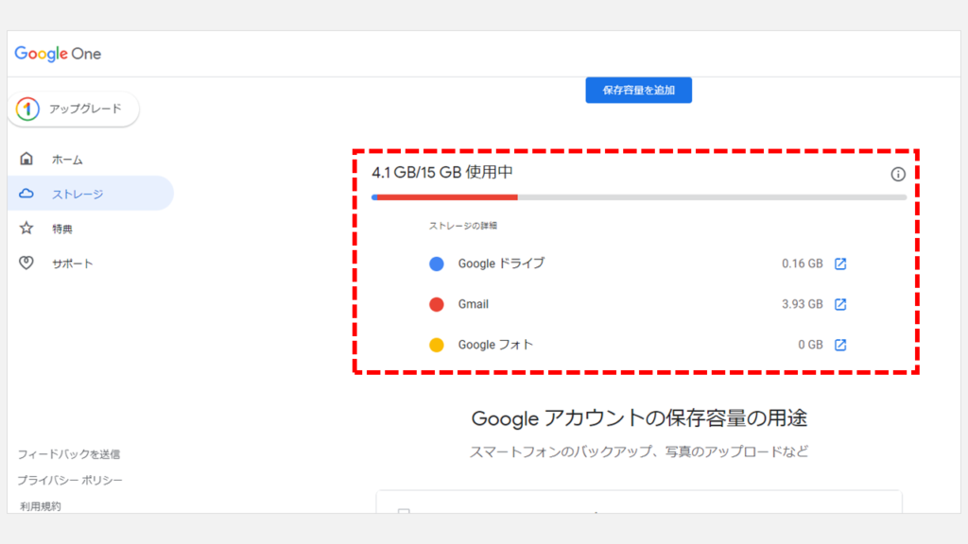Image resolution: width=968 pixels, height=544 pixels.
Task: Select 特典 in the sidebar
Action: click(x=90, y=229)
